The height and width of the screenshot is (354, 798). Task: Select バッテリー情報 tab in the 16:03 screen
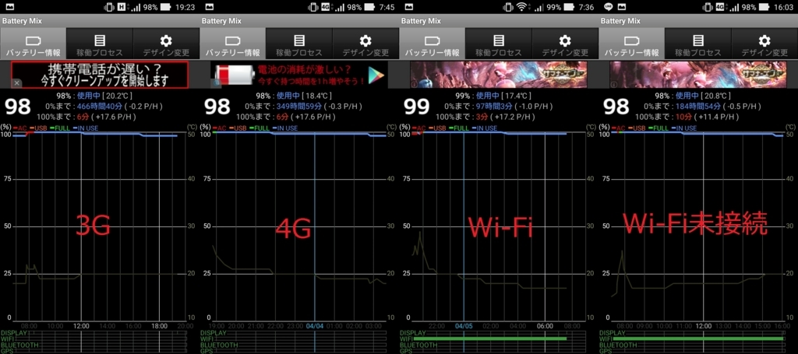[631, 43]
